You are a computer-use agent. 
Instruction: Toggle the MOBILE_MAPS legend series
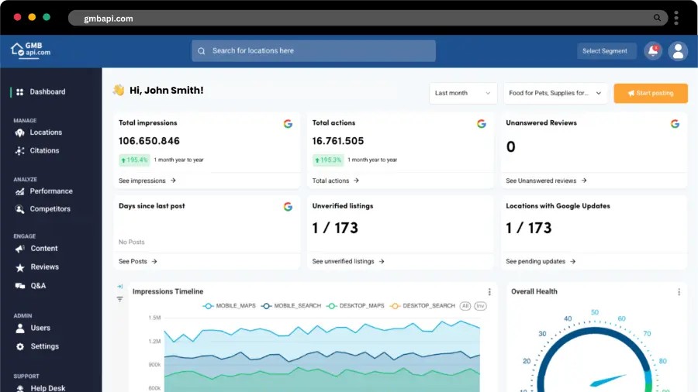[230, 306]
